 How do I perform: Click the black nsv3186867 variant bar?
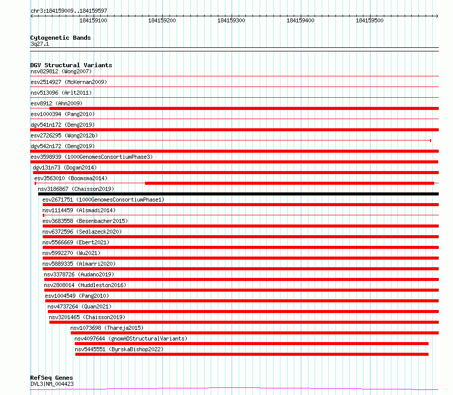pyautogui.click(x=238, y=194)
